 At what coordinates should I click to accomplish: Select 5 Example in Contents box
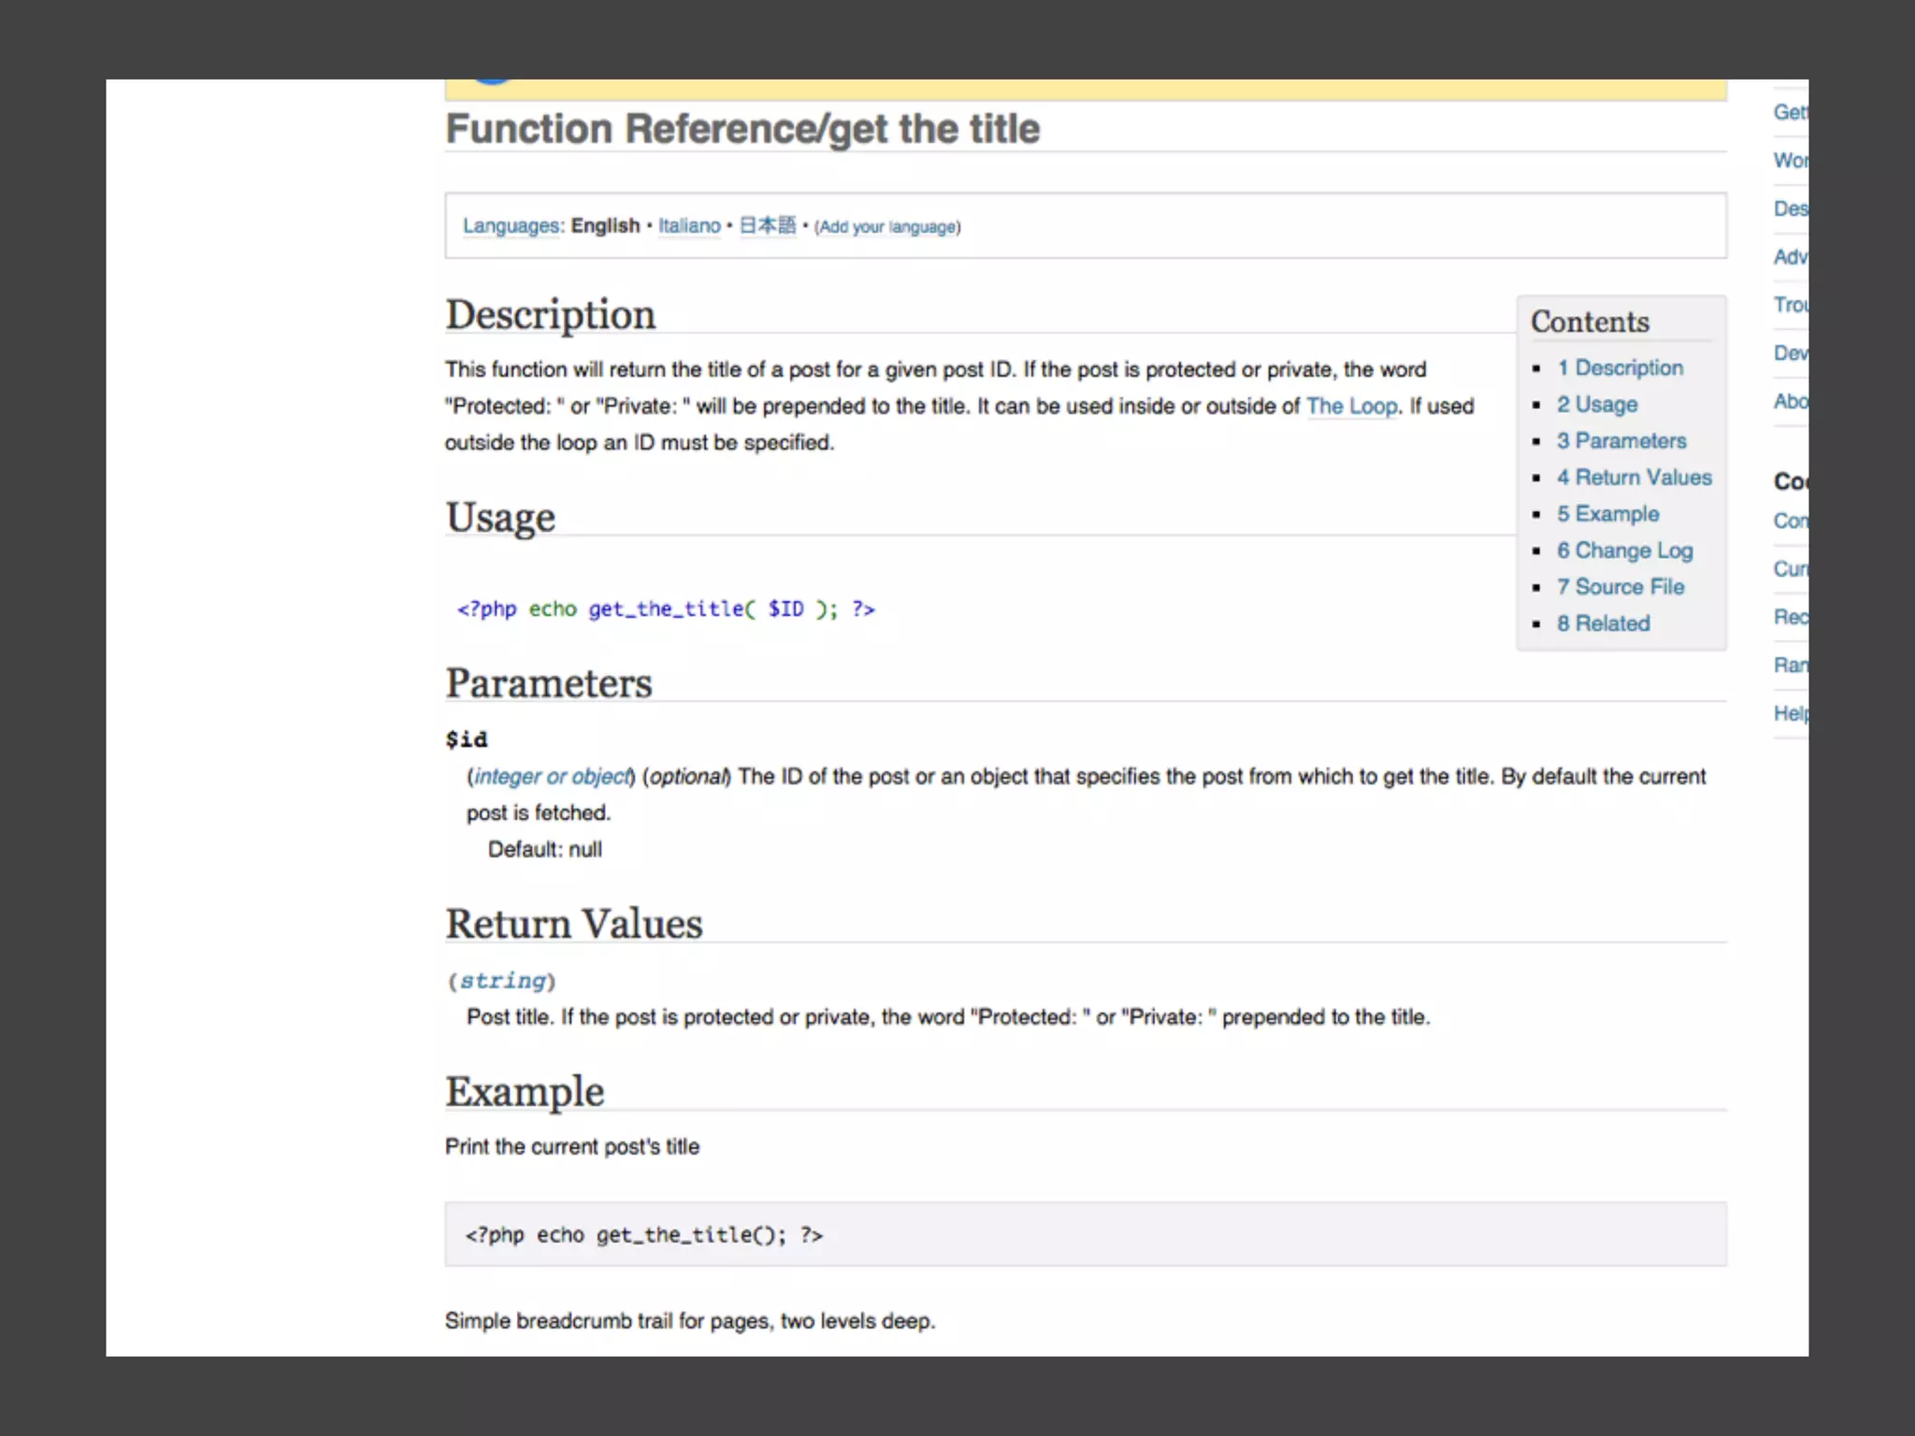point(1607,513)
